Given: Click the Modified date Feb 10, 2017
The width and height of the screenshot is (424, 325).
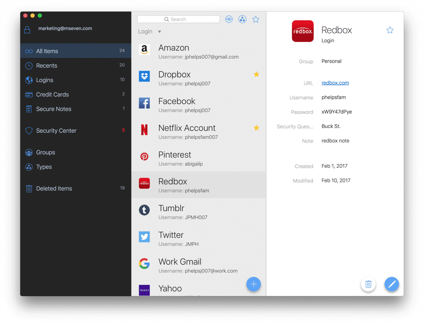Looking at the screenshot, I should 336,180.
